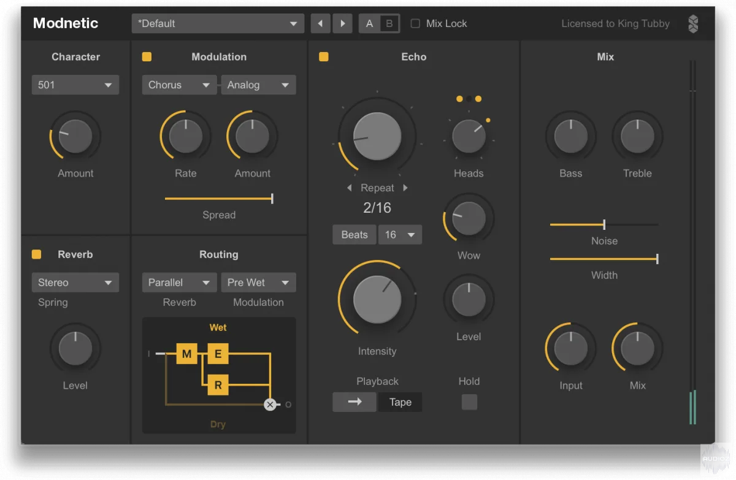Go to next preset with right arrow
Image resolution: width=736 pixels, height=480 pixels.
342,24
